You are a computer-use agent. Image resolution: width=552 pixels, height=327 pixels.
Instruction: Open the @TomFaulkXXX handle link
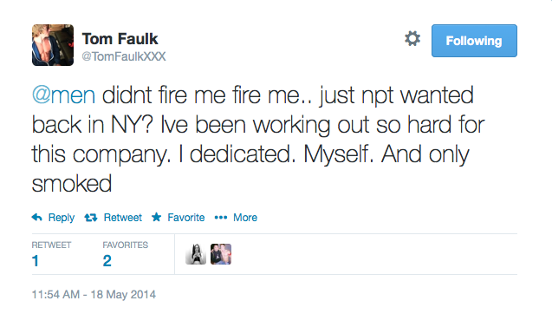pyautogui.click(x=124, y=56)
